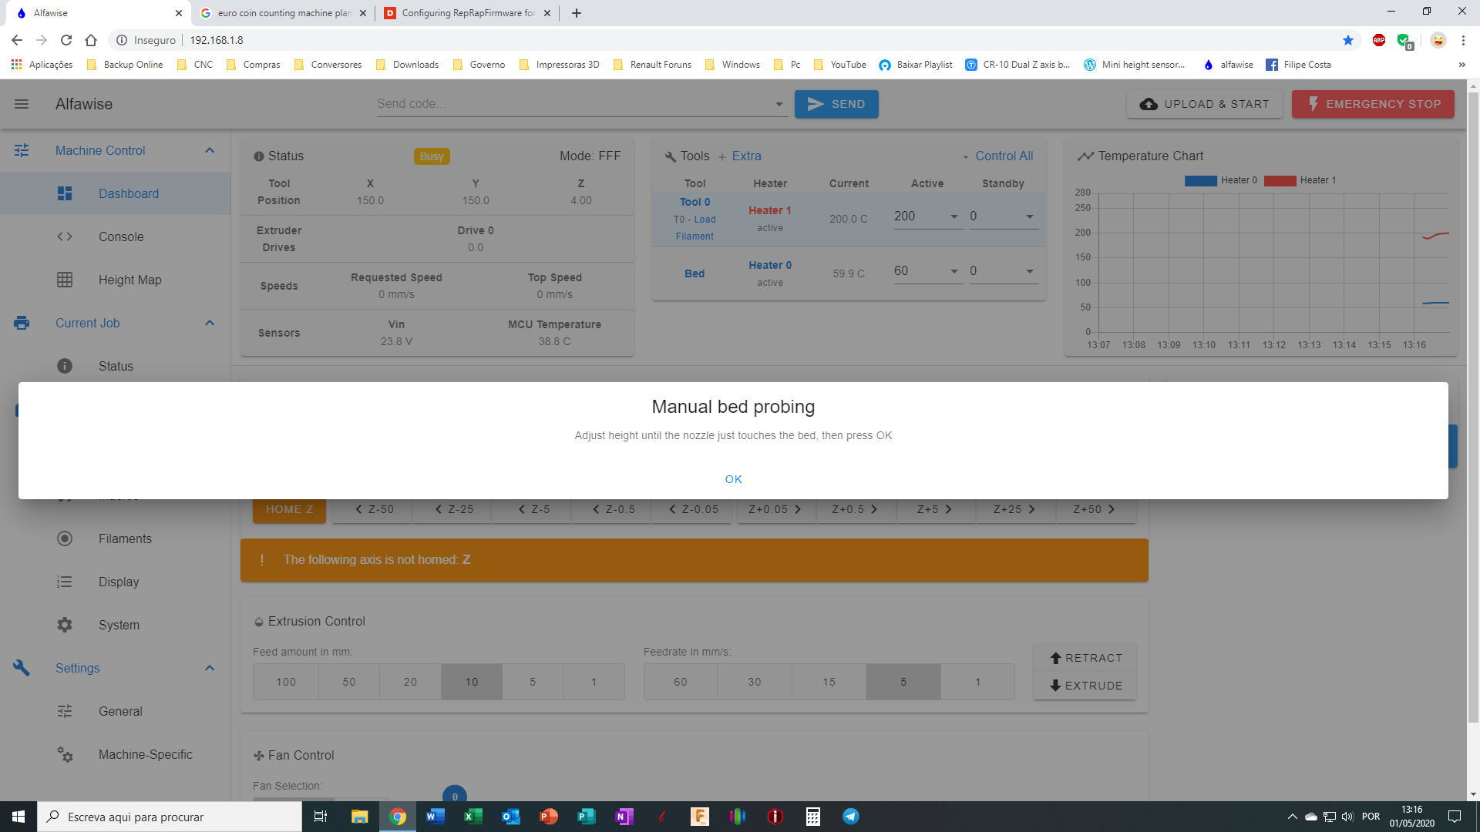Image resolution: width=1480 pixels, height=832 pixels.
Task: Click the Heater 1 link
Action: (769, 210)
